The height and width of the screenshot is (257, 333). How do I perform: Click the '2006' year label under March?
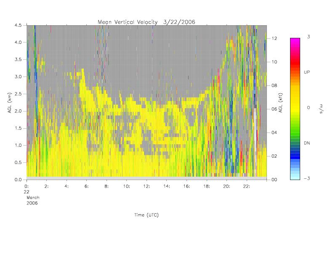[x=32, y=203]
